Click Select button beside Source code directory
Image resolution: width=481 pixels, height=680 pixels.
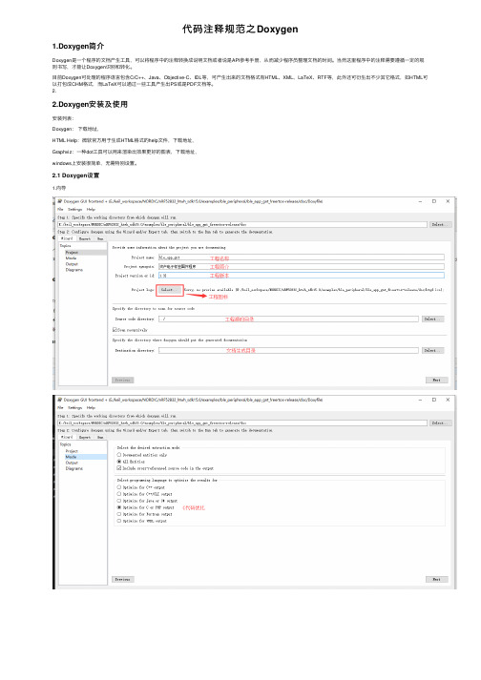(x=433, y=319)
